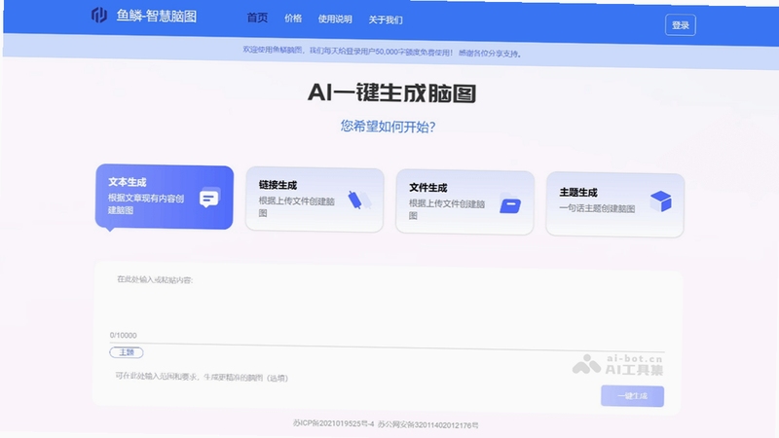Click the 鱼鳞 logo icon in the header
The image size is (779, 438).
pos(99,15)
